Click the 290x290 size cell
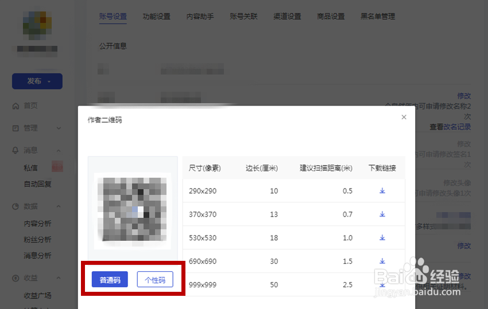488x309 pixels. [x=203, y=191]
